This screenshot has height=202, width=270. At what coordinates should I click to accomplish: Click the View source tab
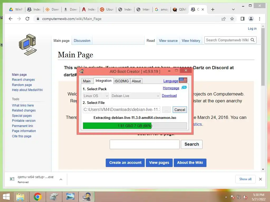coord(168,41)
